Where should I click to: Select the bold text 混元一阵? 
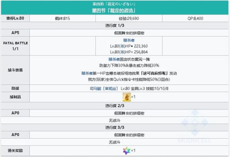(142, 59)
